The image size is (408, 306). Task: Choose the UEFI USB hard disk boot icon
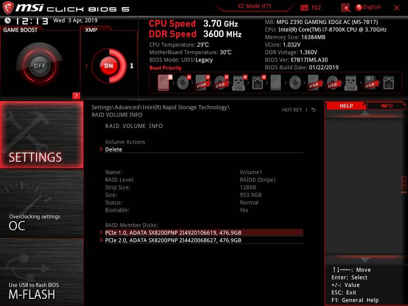(x=202, y=82)
